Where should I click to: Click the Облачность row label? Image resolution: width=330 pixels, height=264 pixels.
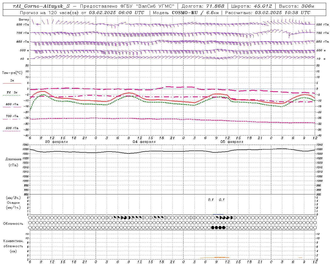(13, 224)
